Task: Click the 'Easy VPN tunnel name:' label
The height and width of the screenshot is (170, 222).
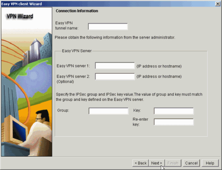Action: pyautogui.click(x=67, y=25)
